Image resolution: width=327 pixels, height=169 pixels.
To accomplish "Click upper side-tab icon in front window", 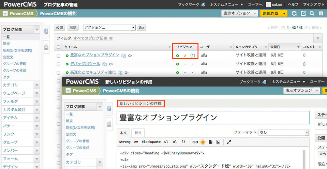I will point(109,108).
